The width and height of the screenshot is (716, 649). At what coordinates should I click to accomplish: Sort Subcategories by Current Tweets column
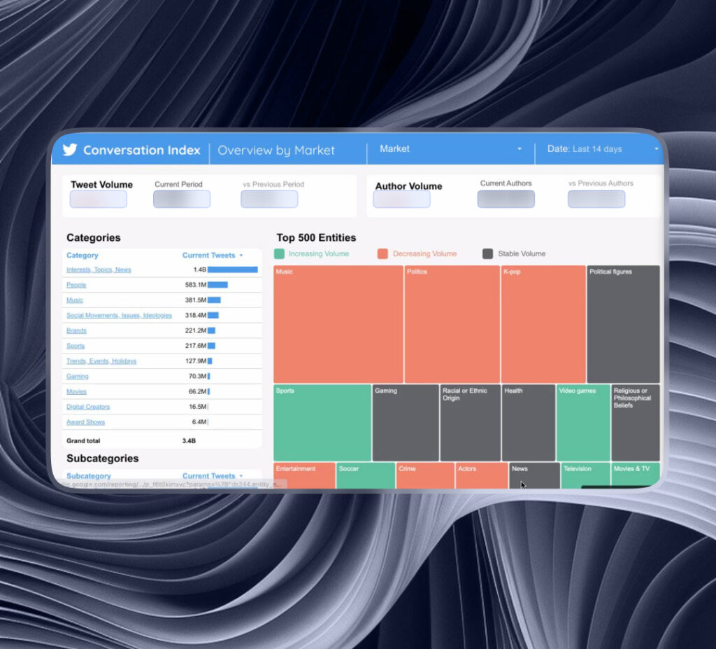click(213, 475)
